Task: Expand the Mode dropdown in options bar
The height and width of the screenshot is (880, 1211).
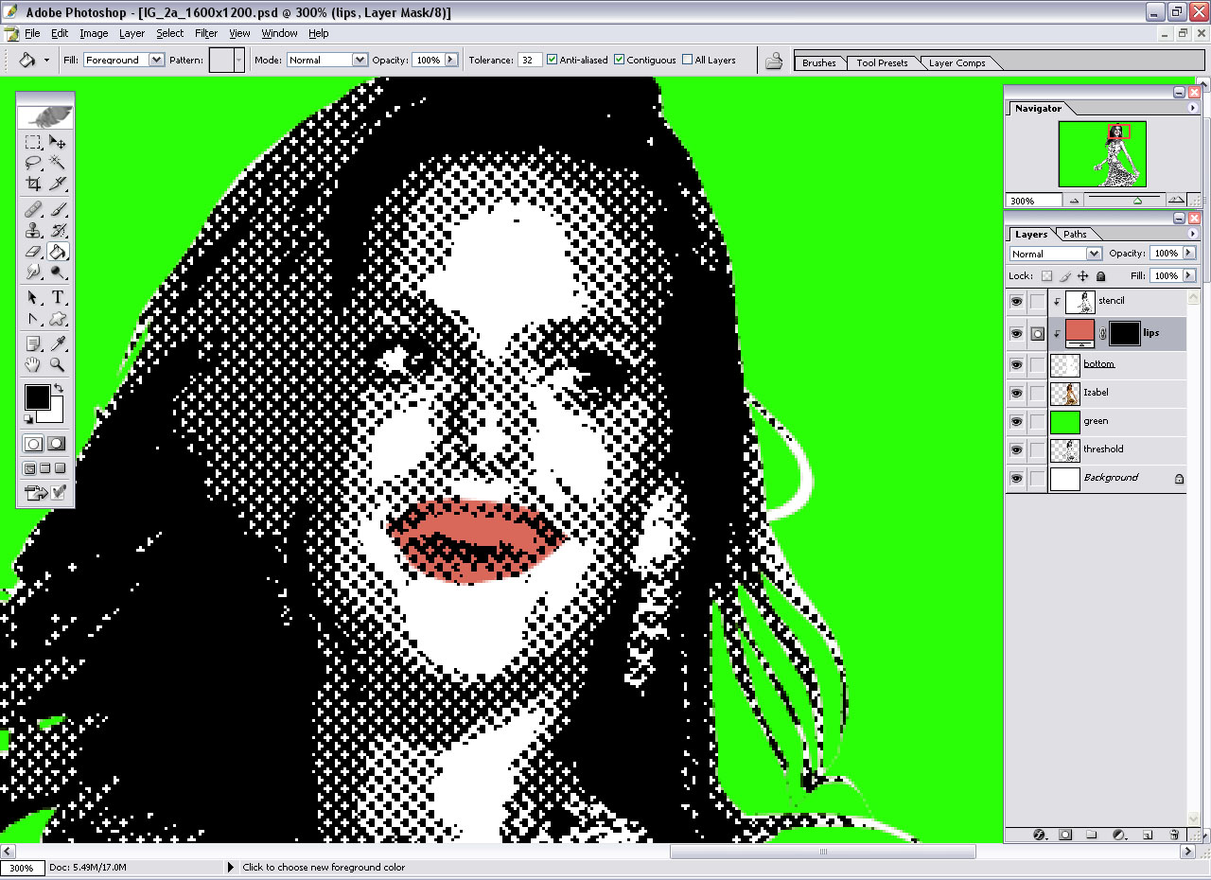Action: 327,60
